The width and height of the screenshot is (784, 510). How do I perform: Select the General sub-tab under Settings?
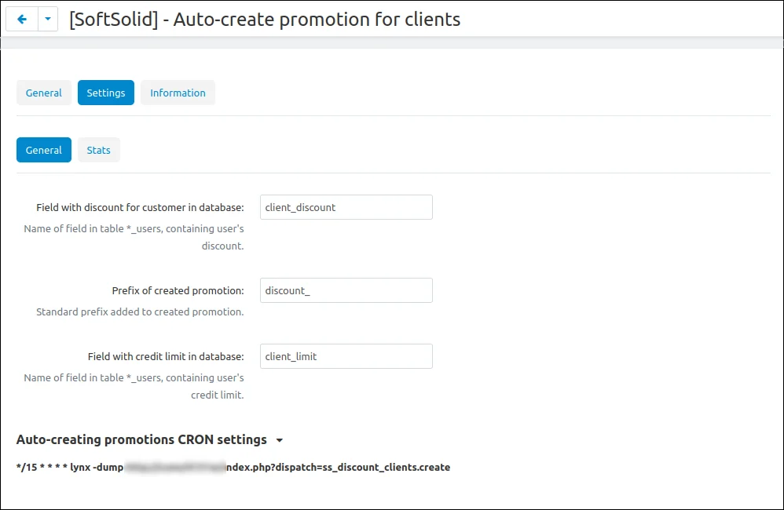44,150
